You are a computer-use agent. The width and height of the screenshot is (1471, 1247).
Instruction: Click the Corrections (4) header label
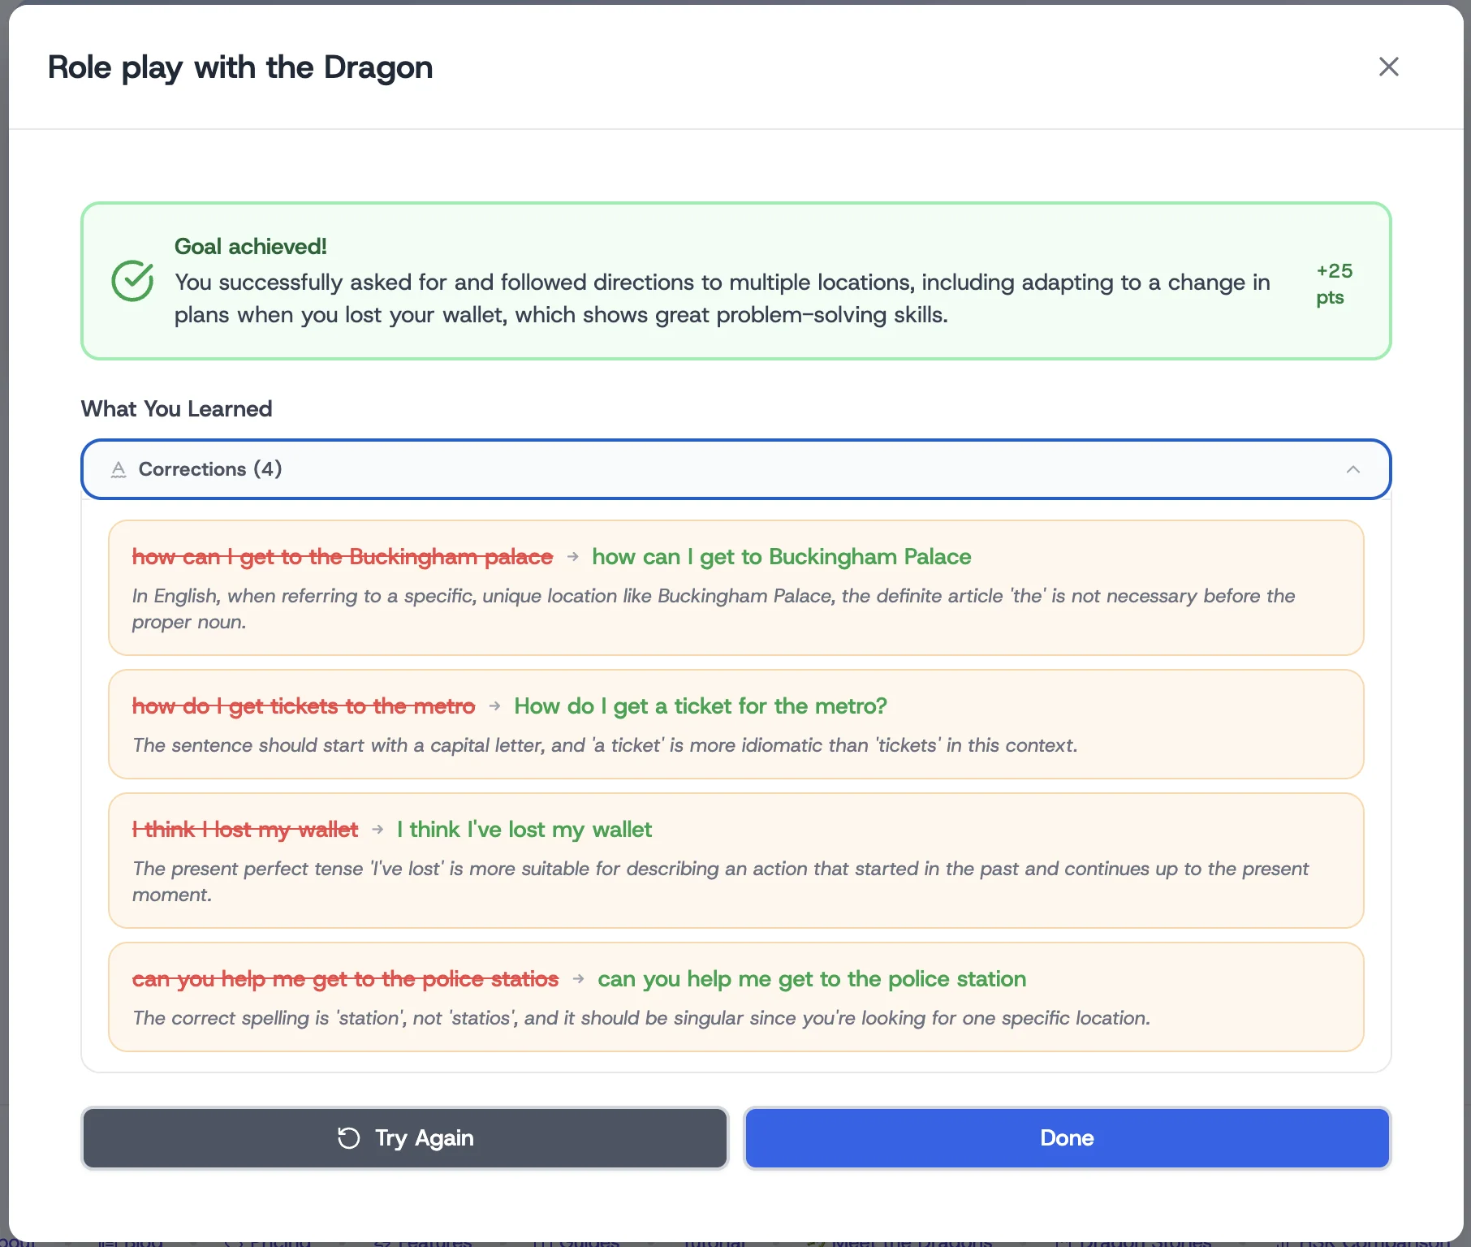point(210,469)
